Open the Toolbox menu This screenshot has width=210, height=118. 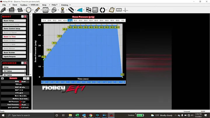click(x=24, y=5)
